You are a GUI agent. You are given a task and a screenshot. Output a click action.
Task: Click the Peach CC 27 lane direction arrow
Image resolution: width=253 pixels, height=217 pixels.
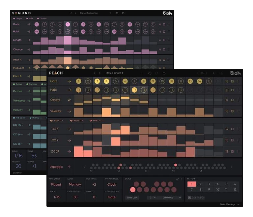click(x=69, y=152)
